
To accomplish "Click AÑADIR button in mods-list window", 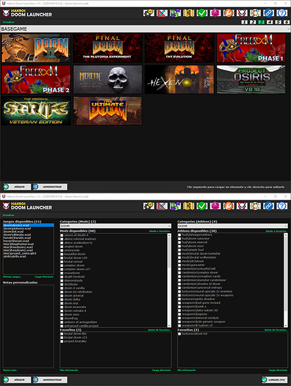I will click(x=17, y=380).
